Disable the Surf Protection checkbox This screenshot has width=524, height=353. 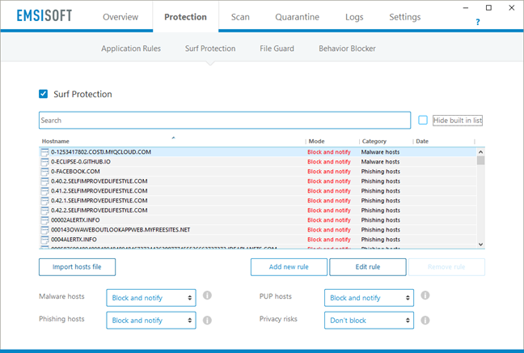click(x=43, y=94)
